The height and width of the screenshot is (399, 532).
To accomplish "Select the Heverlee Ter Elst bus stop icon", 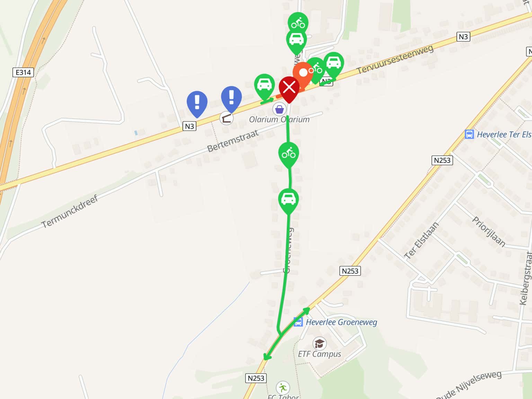I will click(469, 134).
